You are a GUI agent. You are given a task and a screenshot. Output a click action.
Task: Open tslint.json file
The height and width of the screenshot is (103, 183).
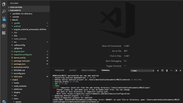click(x=29, y=77)
